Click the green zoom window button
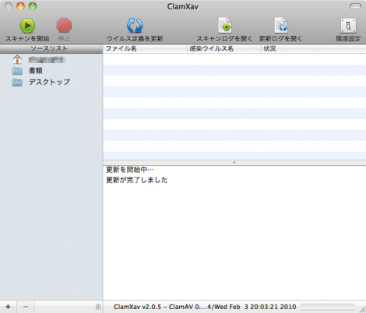This screenshot has width=366, height=313. pos(33,6)
